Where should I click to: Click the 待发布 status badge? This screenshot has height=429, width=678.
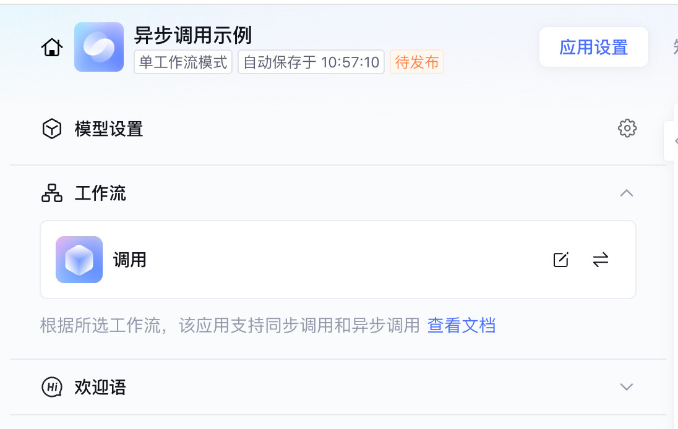[x=417, y=62]
